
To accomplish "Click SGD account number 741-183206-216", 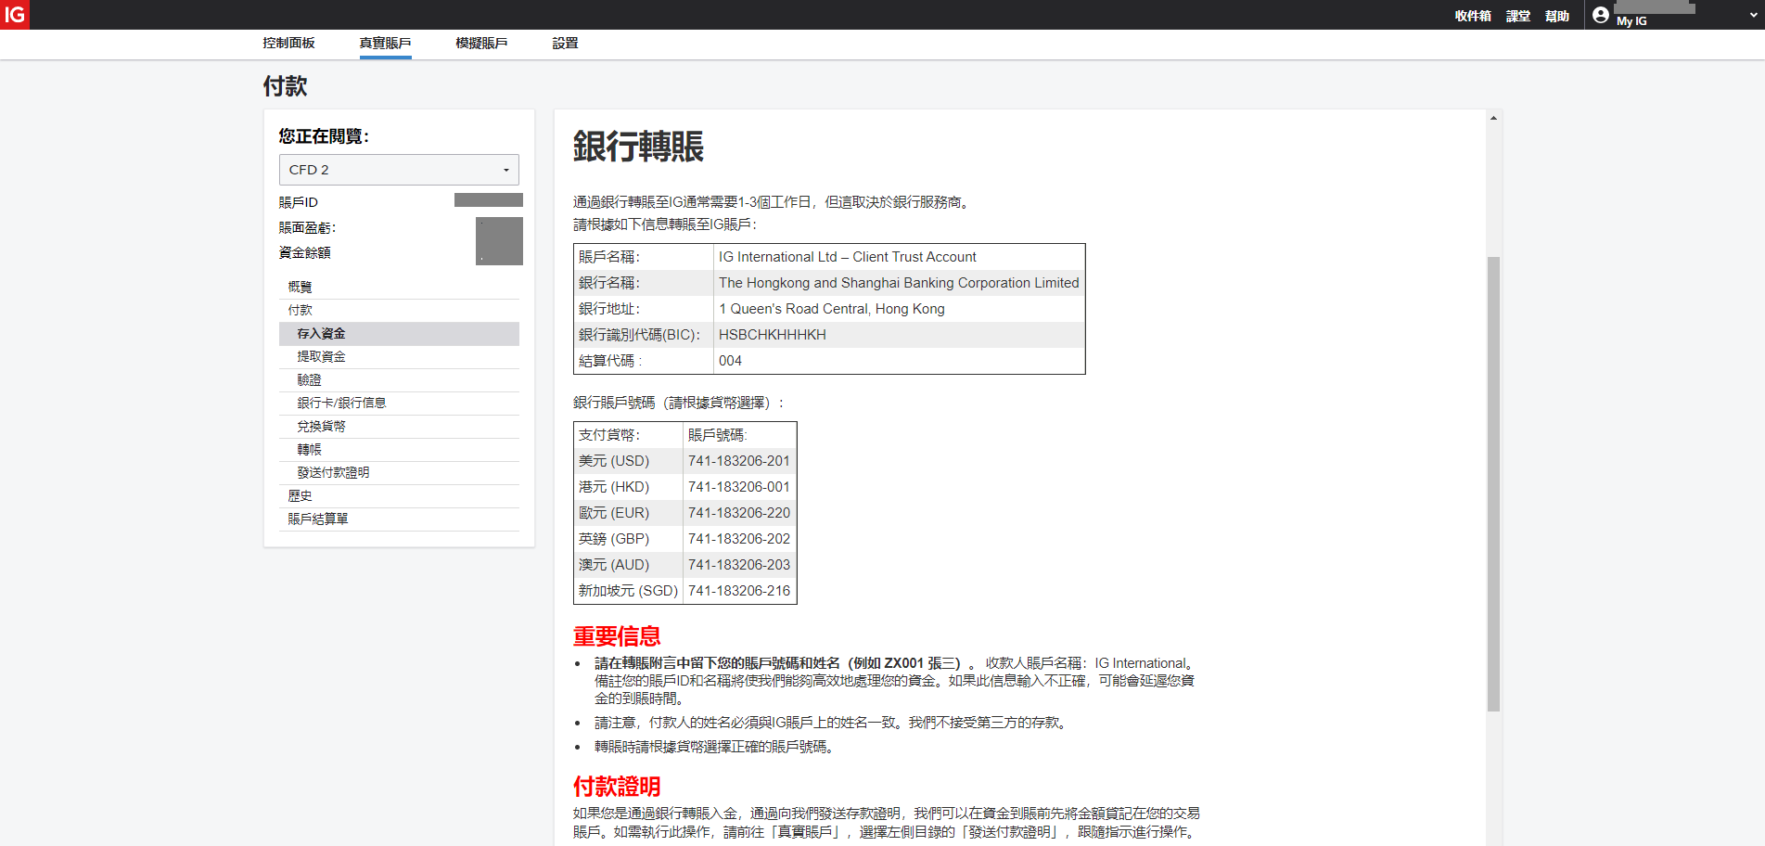I will point(739,591).
